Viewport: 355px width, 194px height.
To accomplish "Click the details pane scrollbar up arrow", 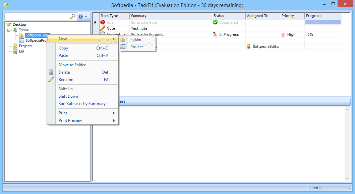I will (347, 109).
